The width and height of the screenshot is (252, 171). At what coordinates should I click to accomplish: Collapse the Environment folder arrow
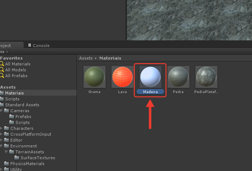(x=1, y=146)
